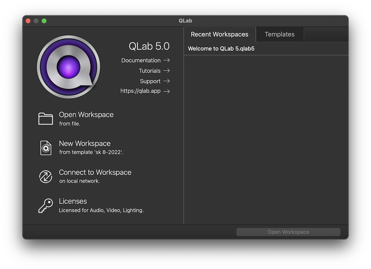Click the QLab application logo

coord(69,67)
